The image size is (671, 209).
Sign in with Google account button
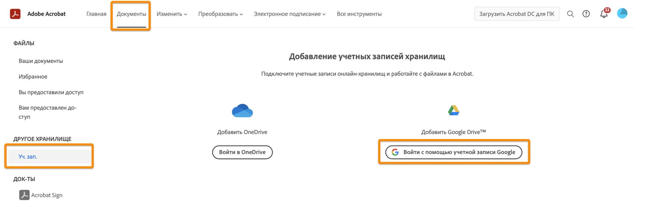[454, 152]
